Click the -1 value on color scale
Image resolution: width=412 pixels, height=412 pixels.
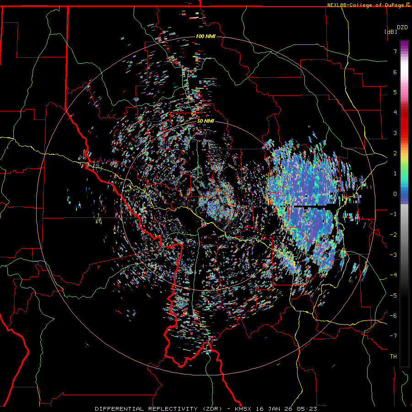click(393, 214)
